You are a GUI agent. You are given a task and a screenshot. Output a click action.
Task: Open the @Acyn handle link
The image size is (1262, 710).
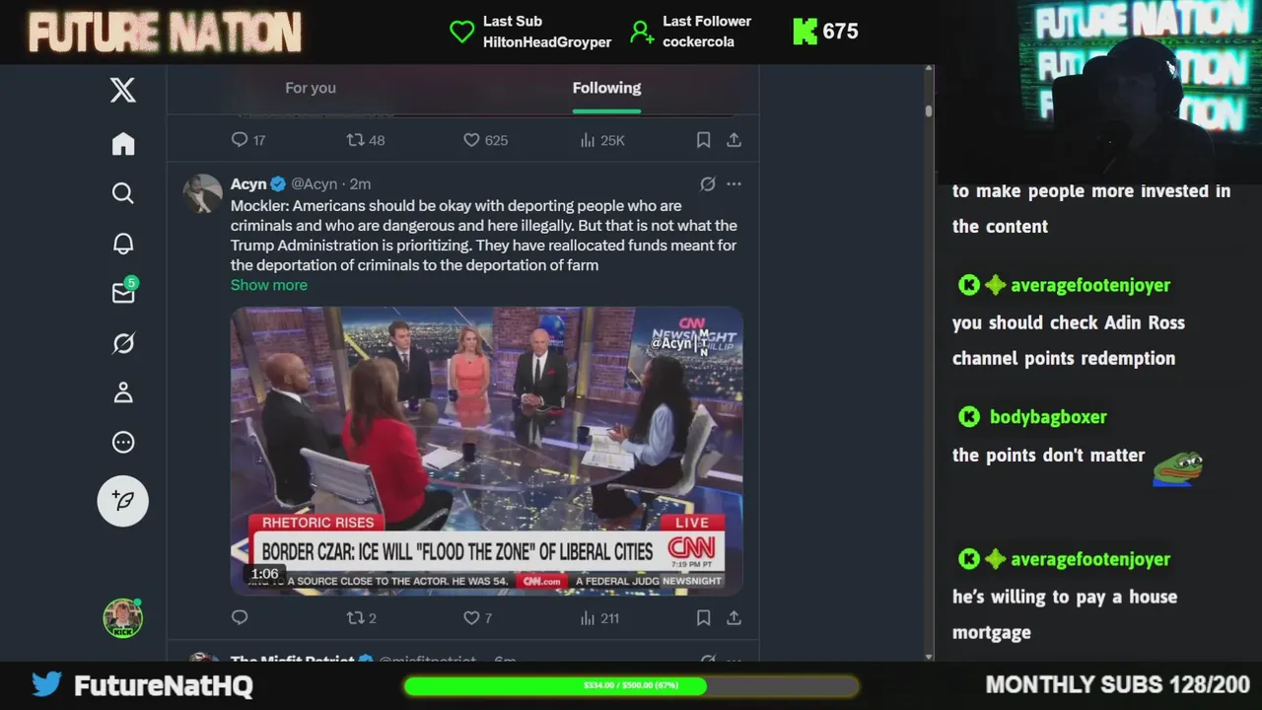click(x=314, y=184)
